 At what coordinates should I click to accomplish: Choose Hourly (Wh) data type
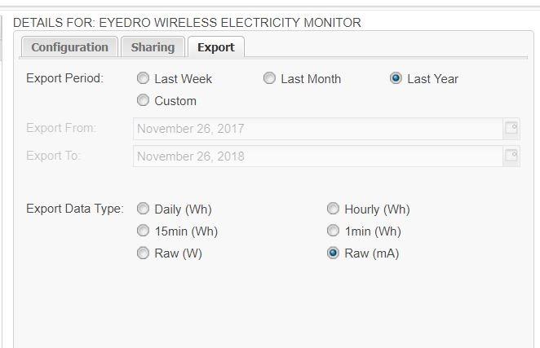[x=334, y=209]
